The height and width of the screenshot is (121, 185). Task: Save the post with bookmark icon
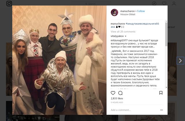pos(161,93)
